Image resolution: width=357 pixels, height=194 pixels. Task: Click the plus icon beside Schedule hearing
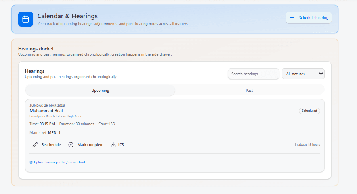[x=292, y=18]
